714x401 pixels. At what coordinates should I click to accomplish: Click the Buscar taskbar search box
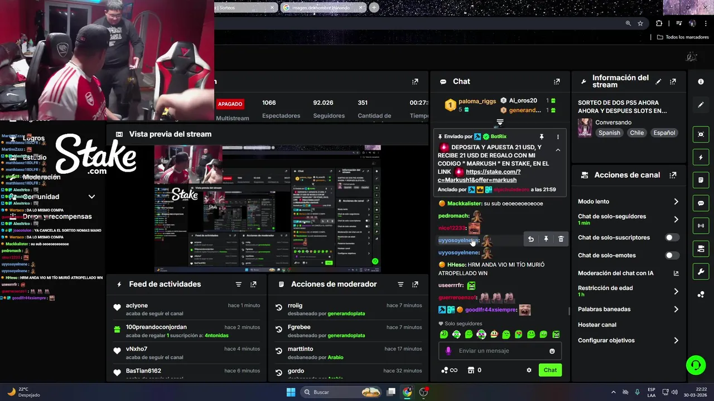coord(342,392)
